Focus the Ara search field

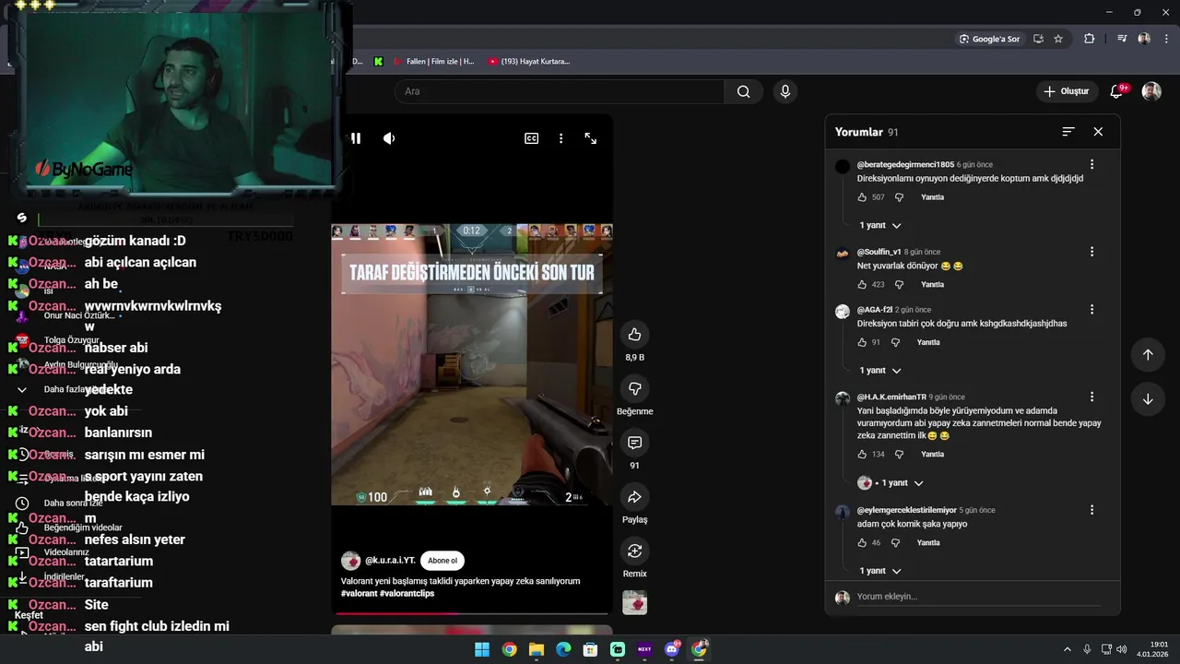[560, 91]
